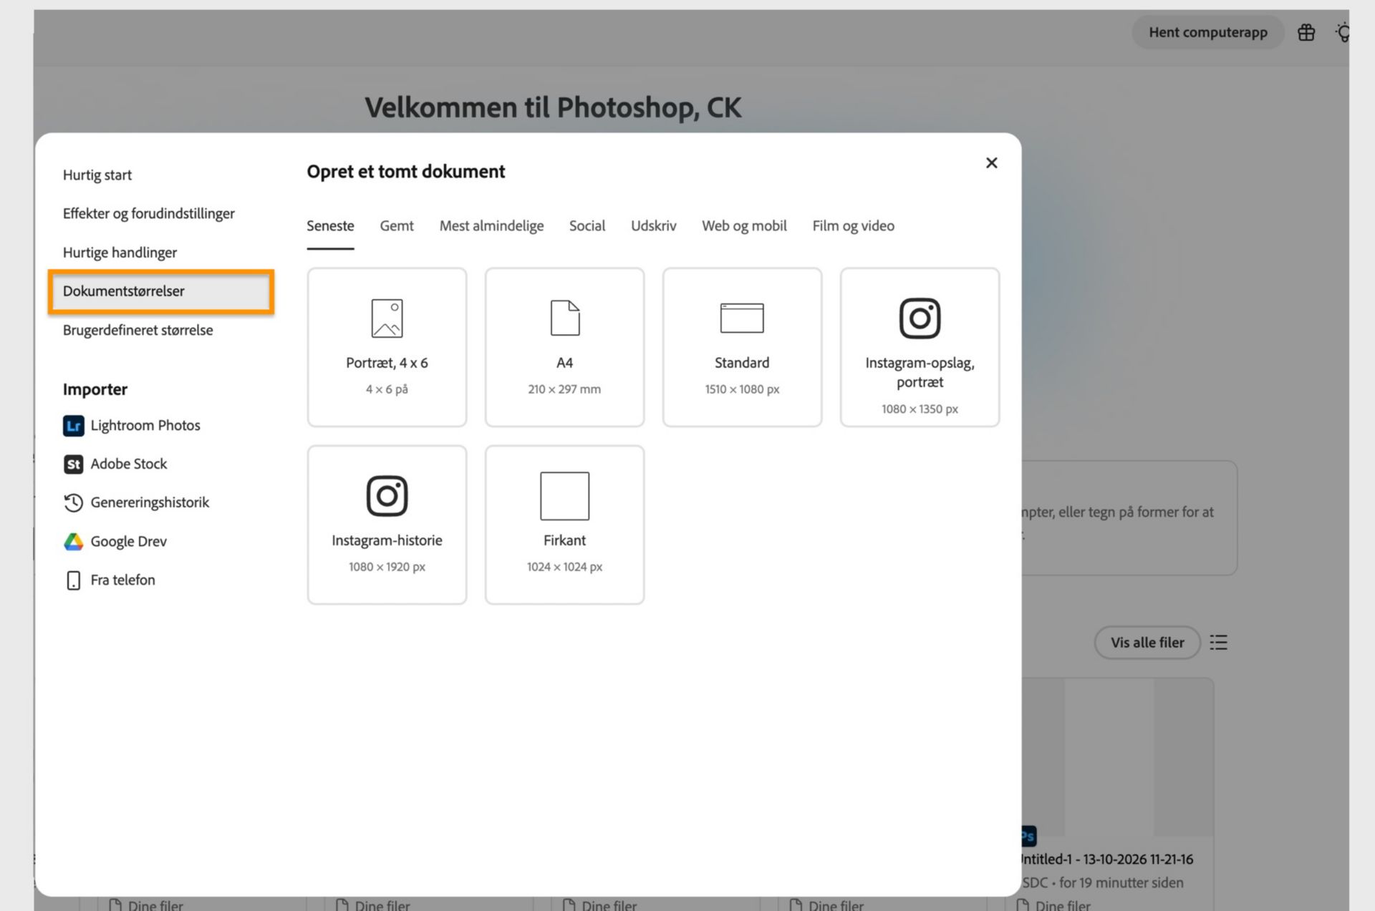The height and width of the screenshot is (911, 1375).
Task: Click the Instagram logo on Instagram-historie card
Action: 387,495
